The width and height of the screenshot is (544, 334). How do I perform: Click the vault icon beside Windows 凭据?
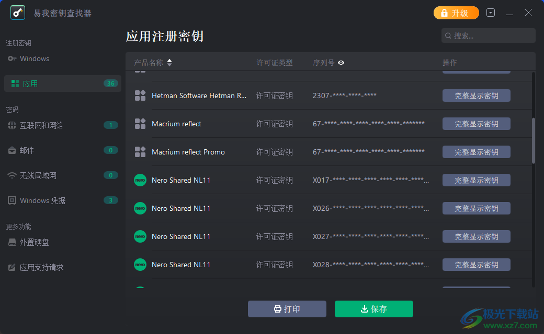pyautogui.click(x=12, y=201)
